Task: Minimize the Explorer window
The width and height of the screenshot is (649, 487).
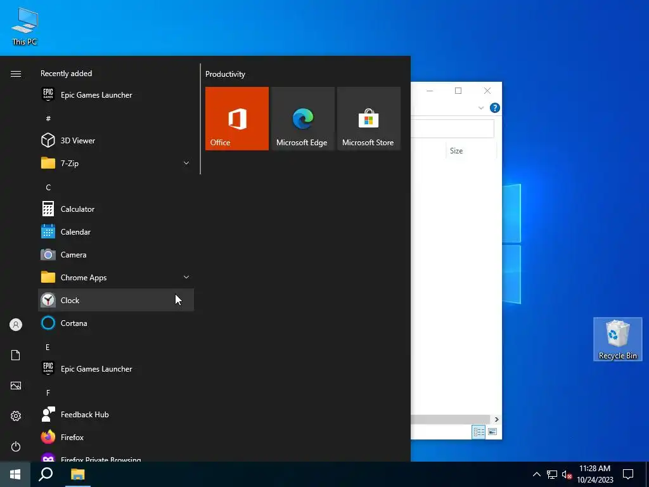Action: (430, 91)
